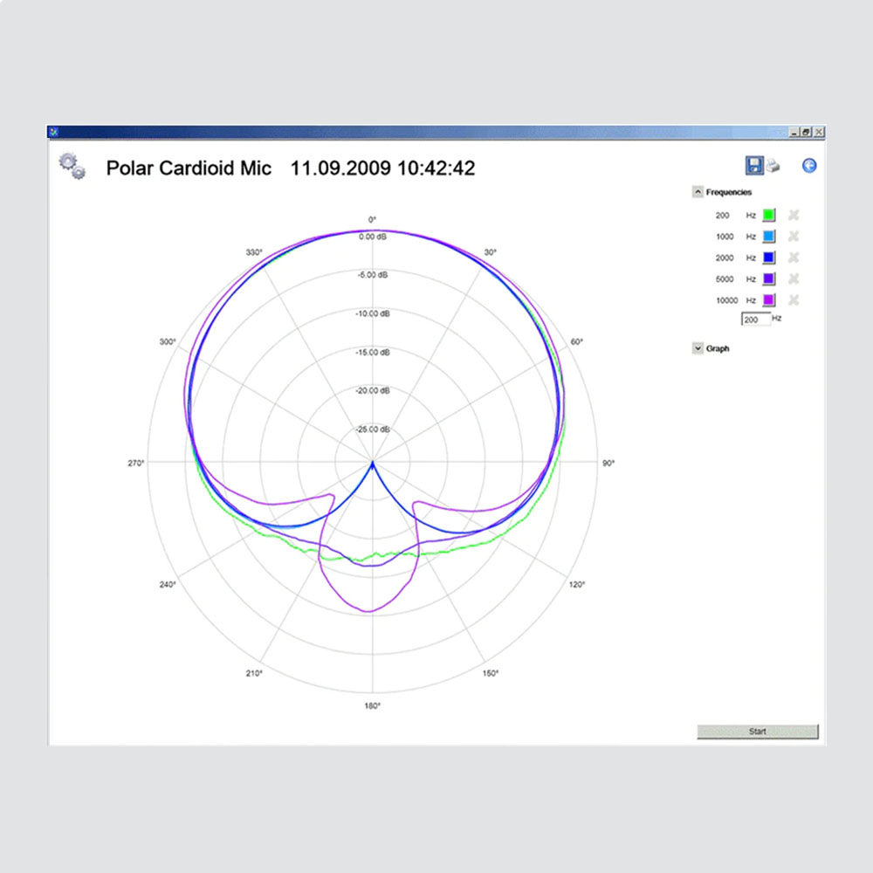This screenshot has height=873, width=873.
Task: Remove the 10000 Hz frequency trace
Action: click(x=794, y=300)
